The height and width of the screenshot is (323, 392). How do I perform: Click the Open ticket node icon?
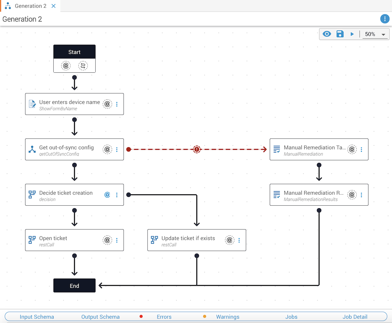(x=32, y=240)
